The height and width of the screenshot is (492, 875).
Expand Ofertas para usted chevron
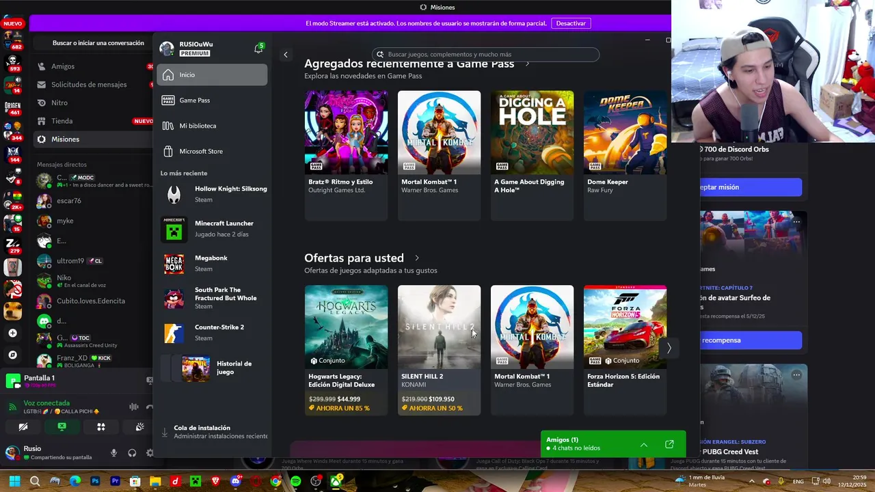[x=417, y=258]
